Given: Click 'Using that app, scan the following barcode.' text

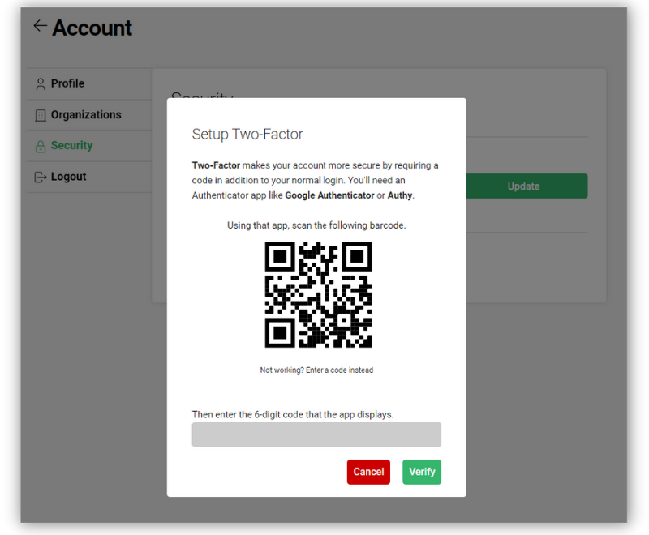Looking at the screenshot, I should click(316, 225).
